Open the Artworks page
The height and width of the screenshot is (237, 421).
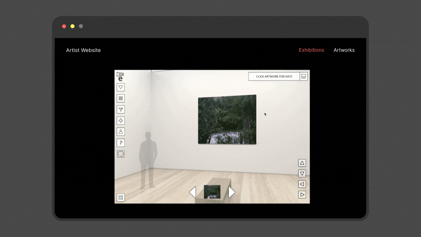(x=344, y=50)
